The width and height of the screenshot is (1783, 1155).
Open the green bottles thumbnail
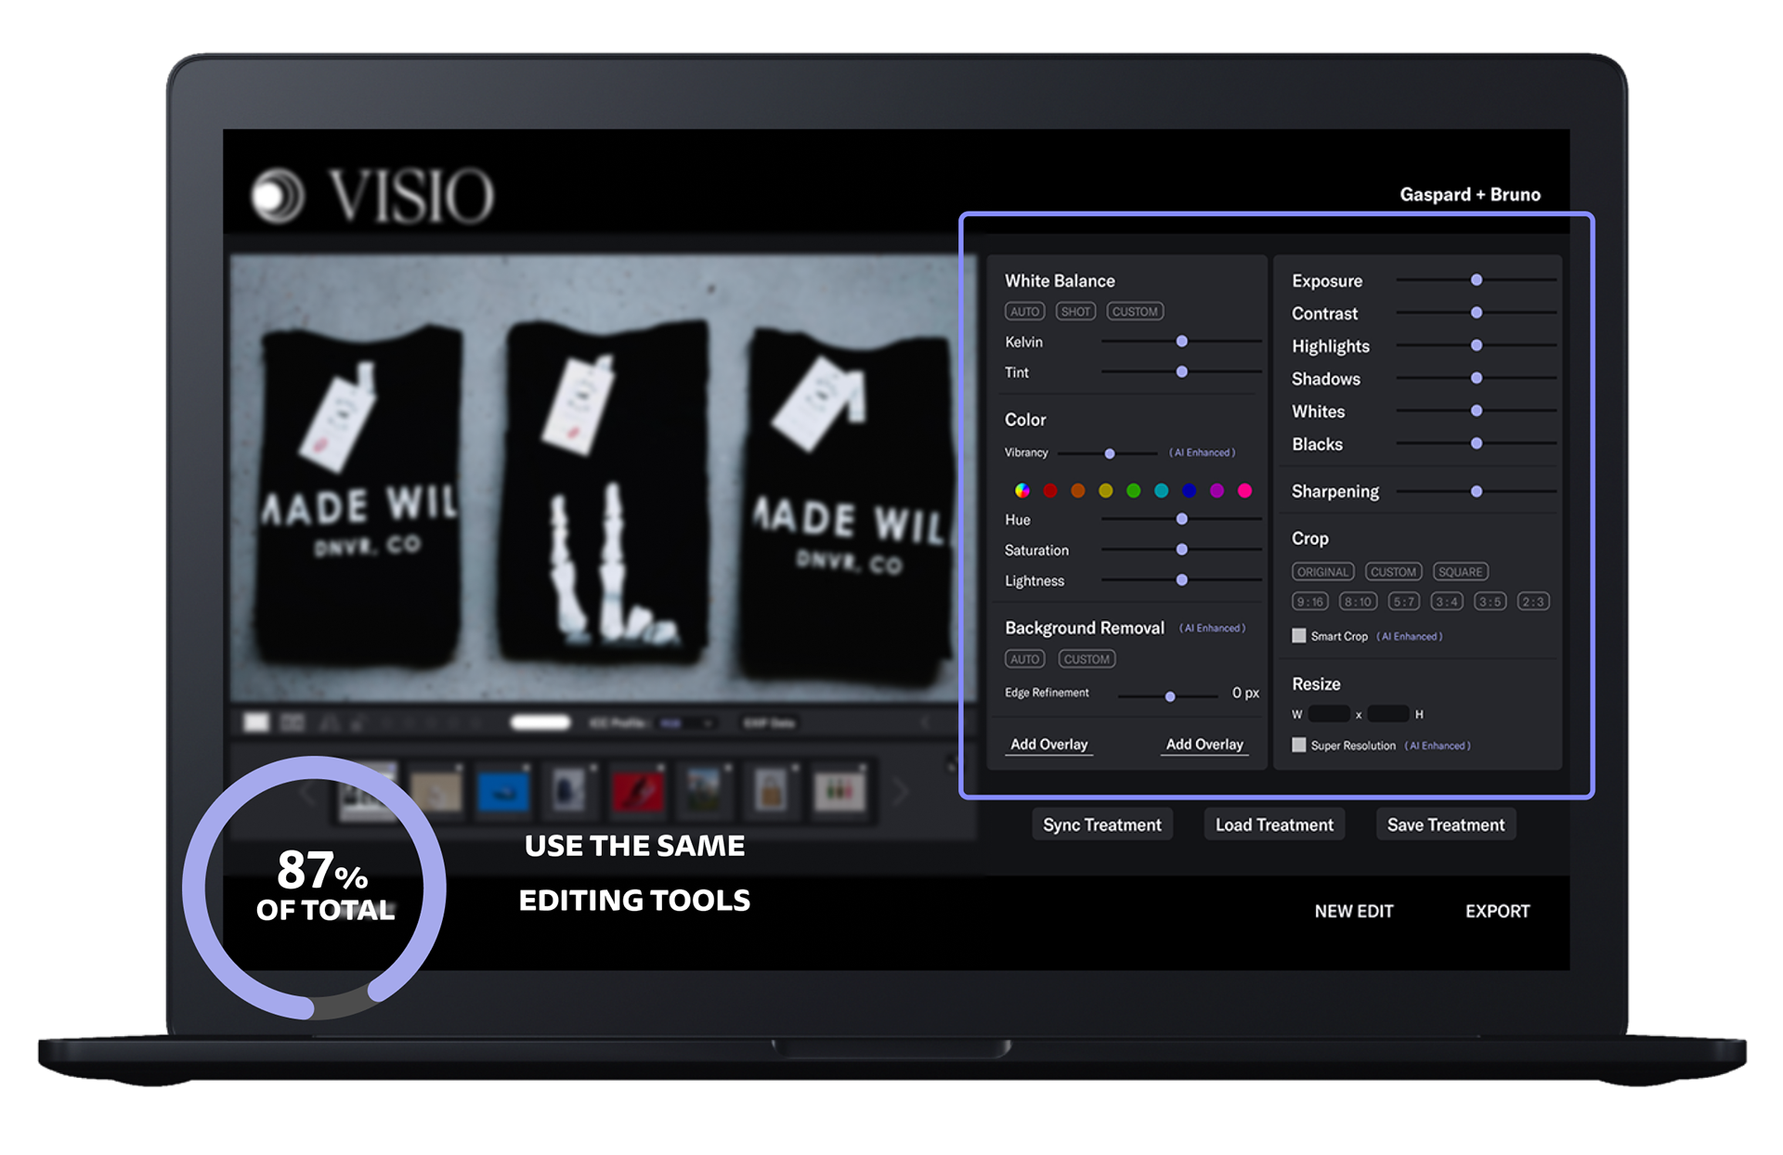(x=839, y=792)
